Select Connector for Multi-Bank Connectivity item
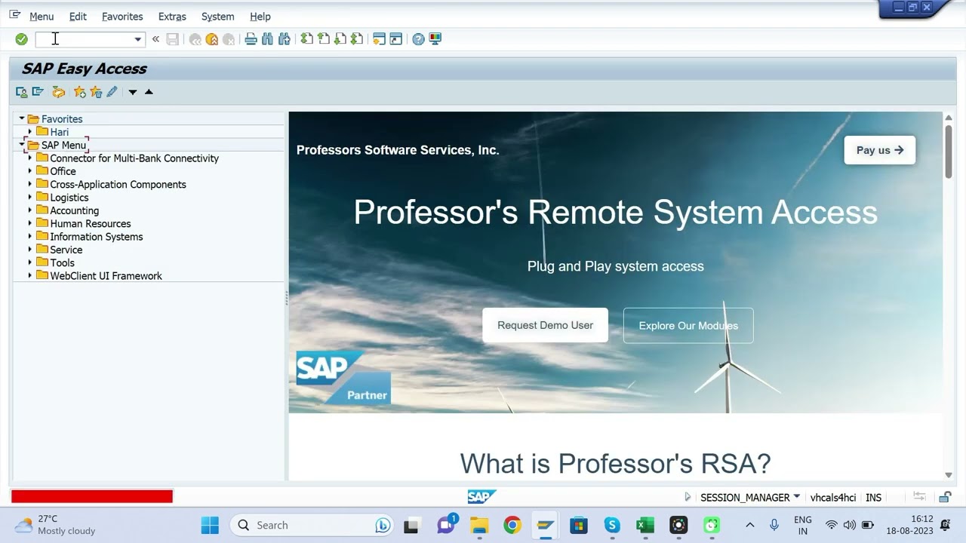The image size is (966, 543). pos(134,158)
